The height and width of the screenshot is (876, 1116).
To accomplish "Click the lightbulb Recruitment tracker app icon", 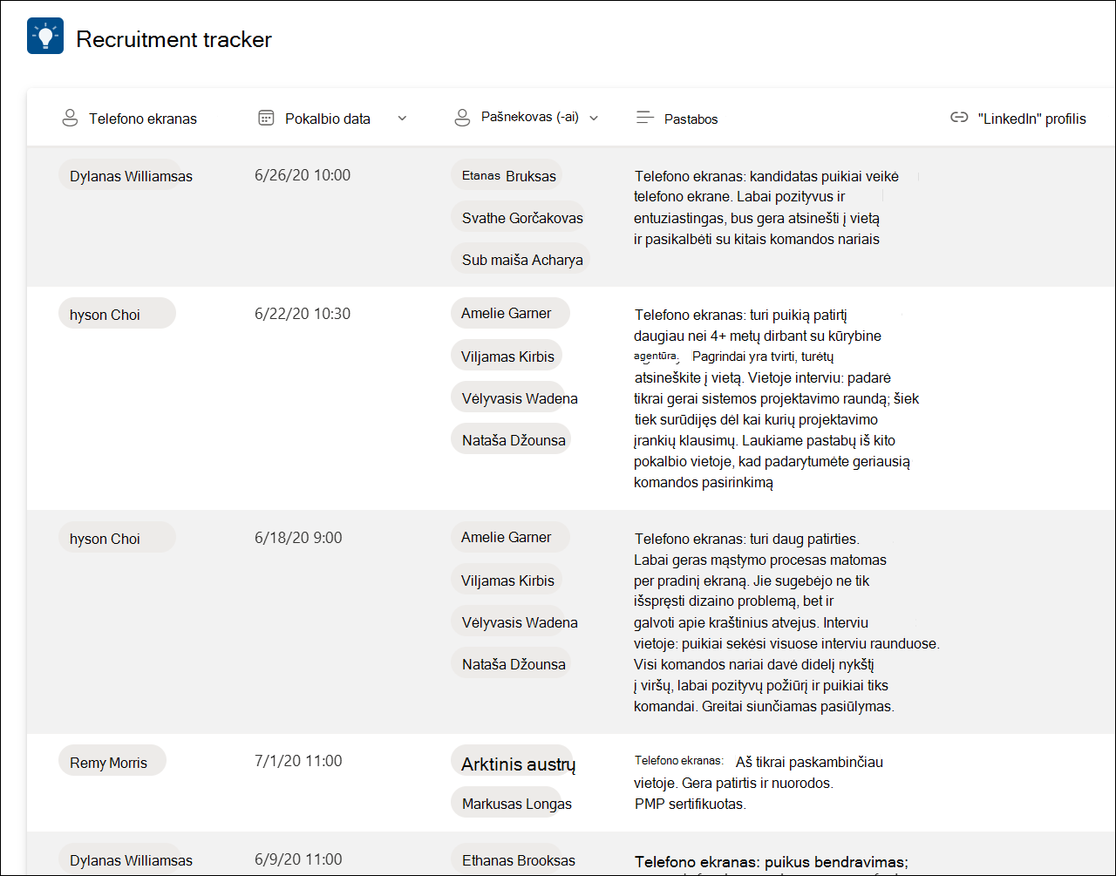I will pyautogui.click(x=45, y=37).
